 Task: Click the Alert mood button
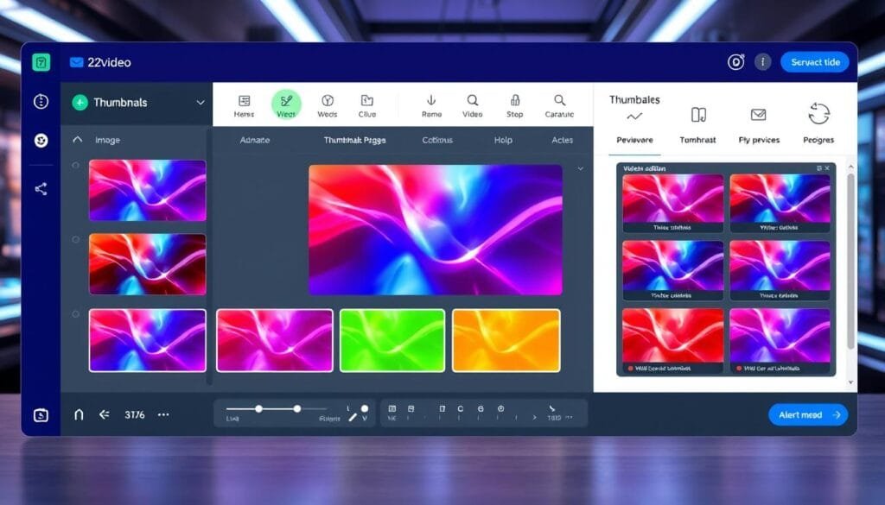coord(807,414)
